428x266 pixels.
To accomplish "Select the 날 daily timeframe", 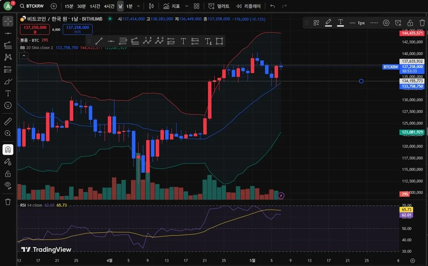I will [x=120, y=6].
